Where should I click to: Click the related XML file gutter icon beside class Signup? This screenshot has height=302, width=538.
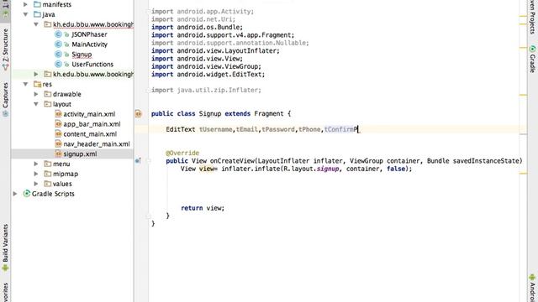[138, 113]
